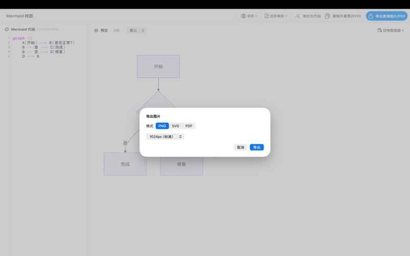410x256 pixels.
Task: Click the diamond decision node in preview
Action: click(x=158, y=100)
